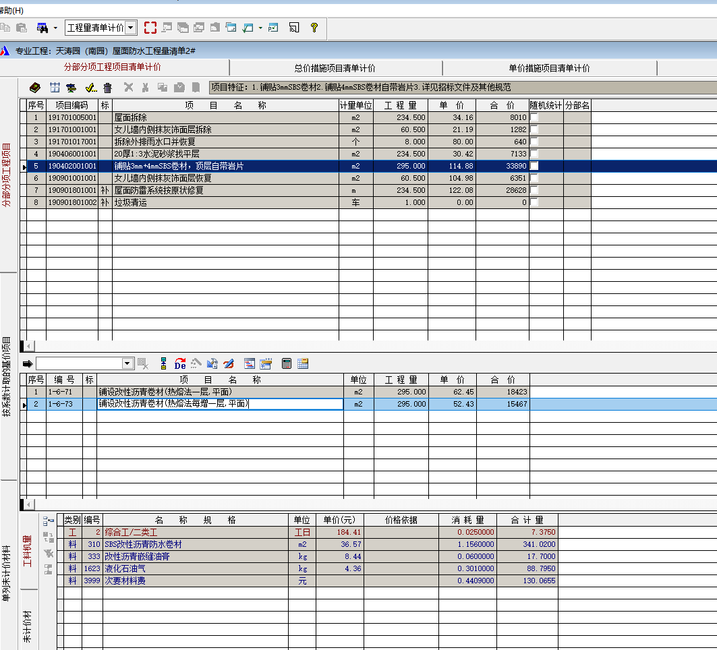717x650 pixels.
Task: Switch to 总价措施项目清单计价 tab
Action: tap(335, 68)
